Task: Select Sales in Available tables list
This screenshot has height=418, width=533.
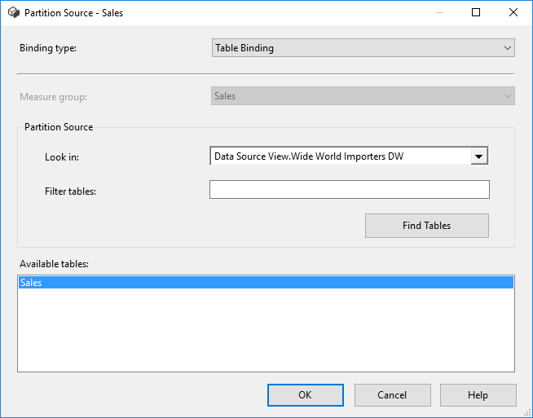Action: [266, 283]
